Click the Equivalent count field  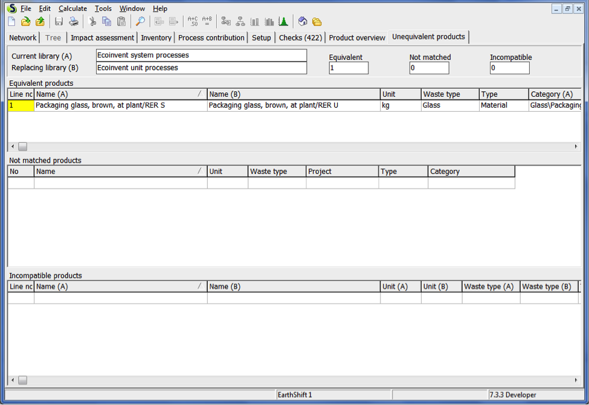349,68
